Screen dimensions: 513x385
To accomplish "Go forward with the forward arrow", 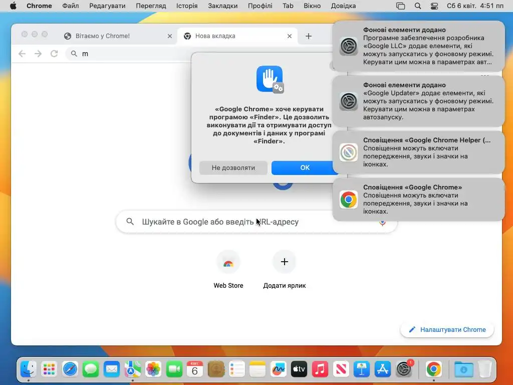I will pos(38,54).
